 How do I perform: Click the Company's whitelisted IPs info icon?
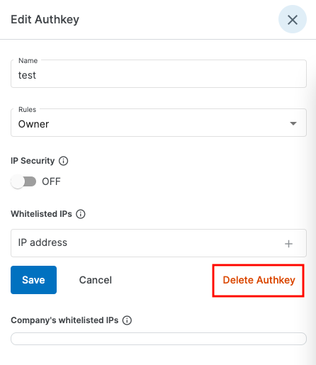point(127,320)
